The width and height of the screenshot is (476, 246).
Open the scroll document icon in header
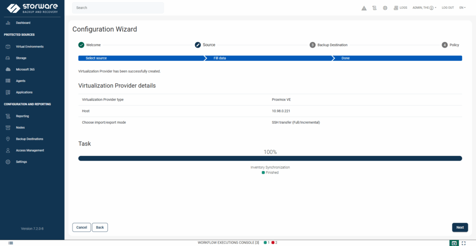pyautogui.click(x=374, y=8)
